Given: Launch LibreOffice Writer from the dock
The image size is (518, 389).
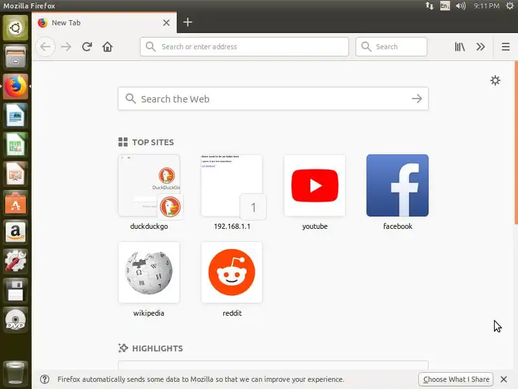Looking at the screenshot, I should pyautogui.click(x=16, y=115).
